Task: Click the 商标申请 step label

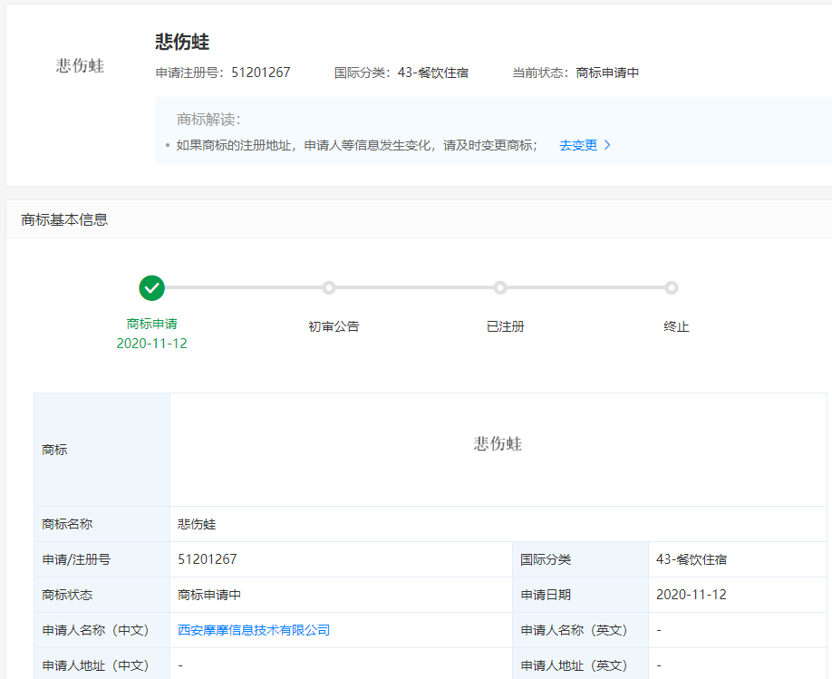Action: [x=152, y=324]
